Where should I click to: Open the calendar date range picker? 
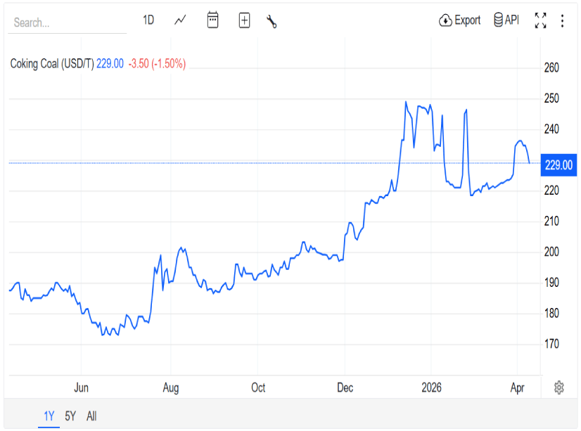(212, 20)
